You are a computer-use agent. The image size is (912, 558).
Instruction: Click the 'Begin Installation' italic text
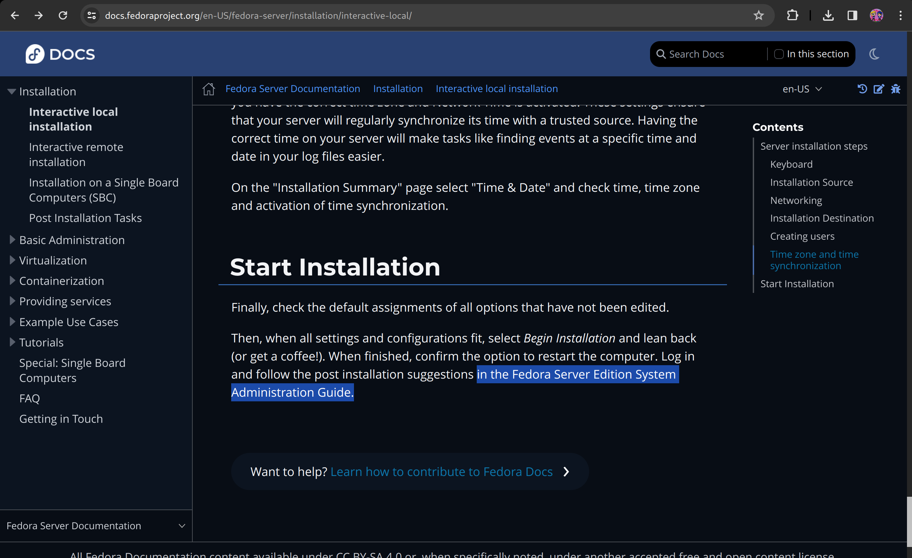point(569,338)
